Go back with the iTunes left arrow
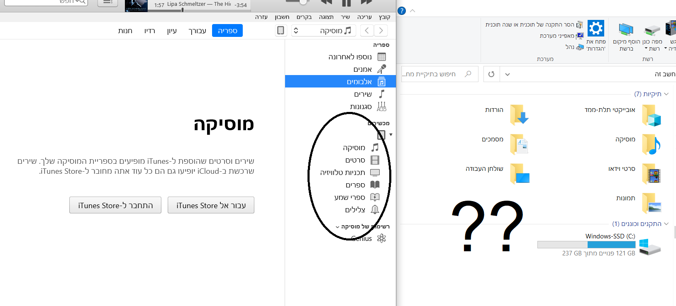676x306 pixels. (x=366, y=30)
